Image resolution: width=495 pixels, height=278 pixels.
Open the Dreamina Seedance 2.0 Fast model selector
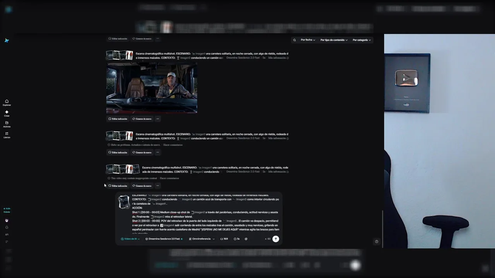tap(164, 239)
